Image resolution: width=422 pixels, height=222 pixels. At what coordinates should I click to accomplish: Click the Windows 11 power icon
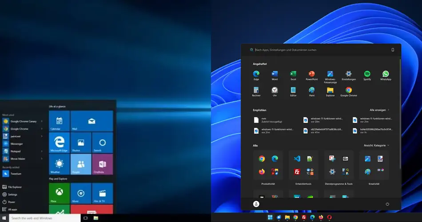tap(387, 204)
